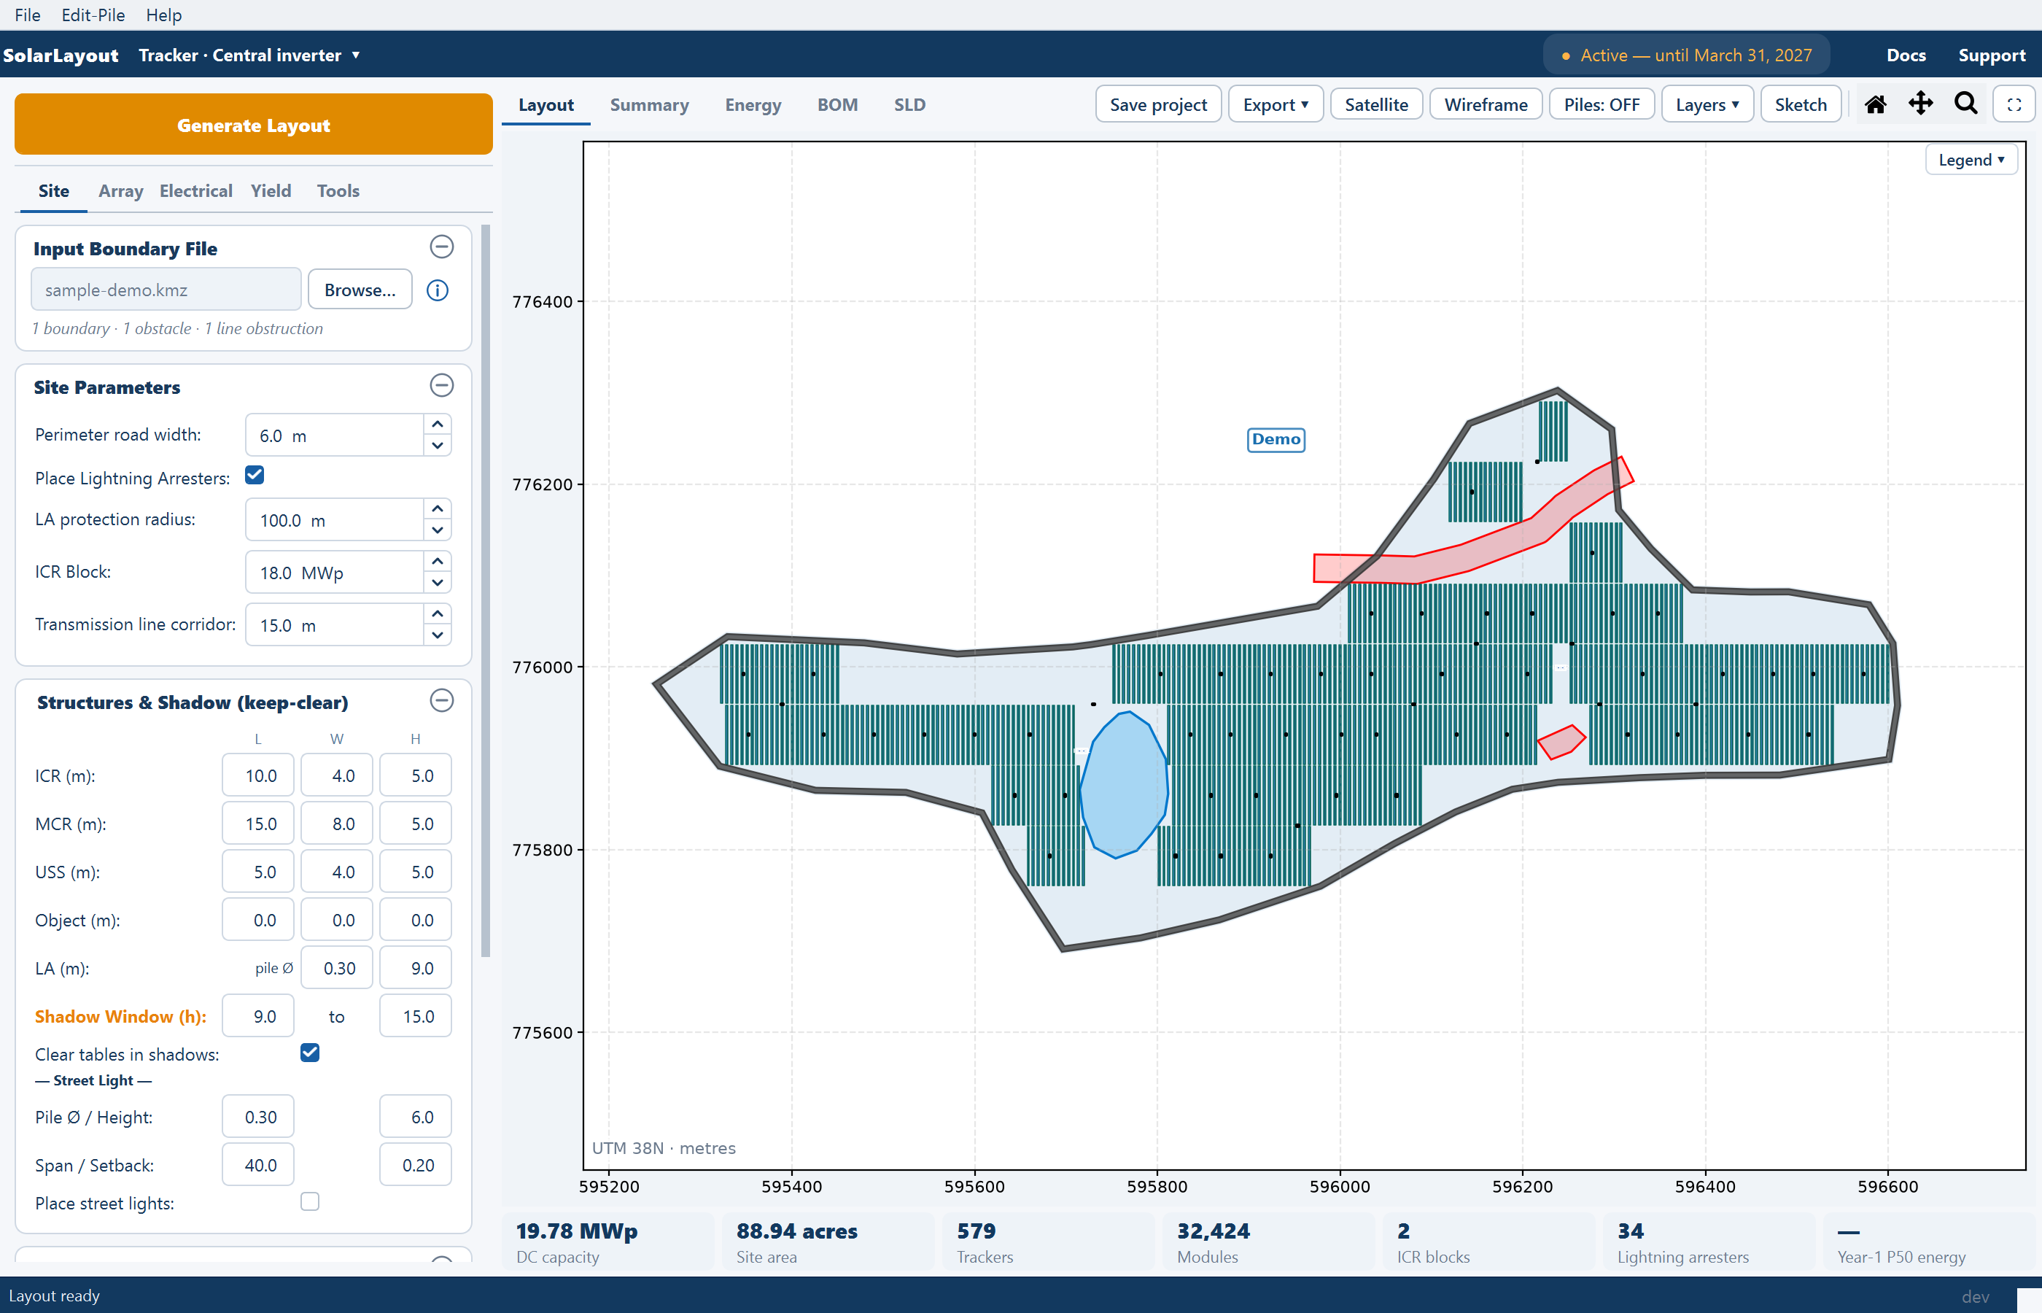This screenshot has height=1313, width=2042.
Task: Click street light Setback input field
Action: [415, 1165]
